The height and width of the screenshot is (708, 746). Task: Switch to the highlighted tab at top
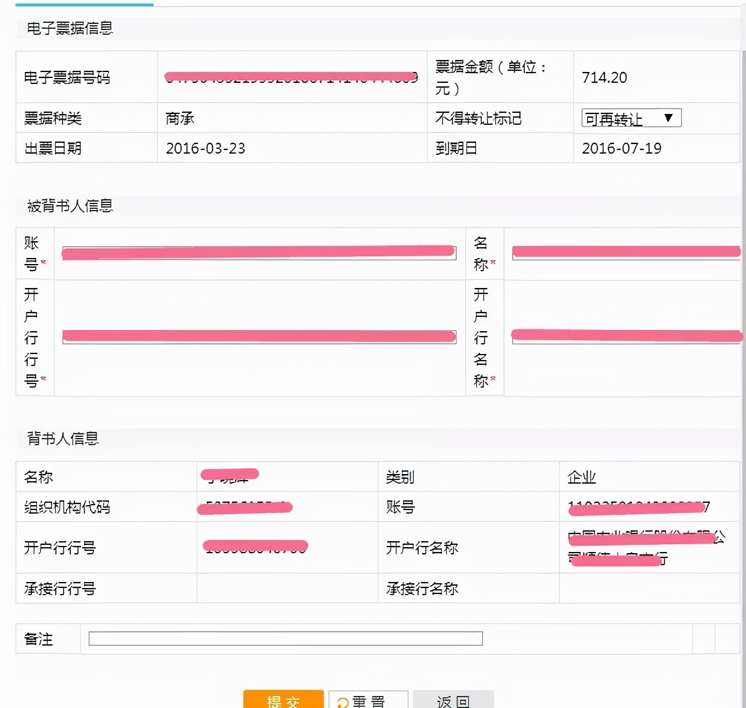click(84, 3)
